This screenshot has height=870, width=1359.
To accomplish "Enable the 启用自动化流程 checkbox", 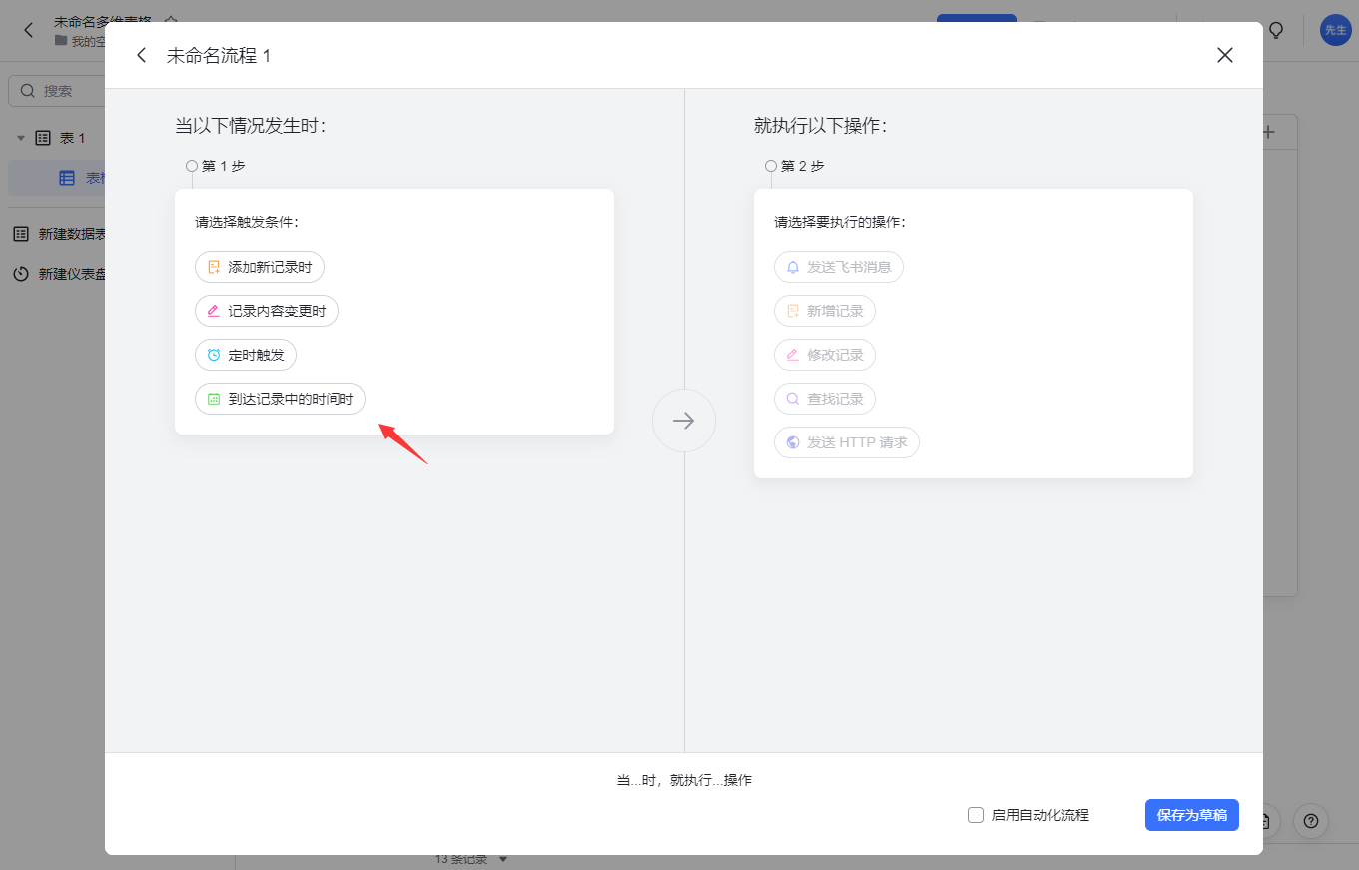I will click(976, 815).
